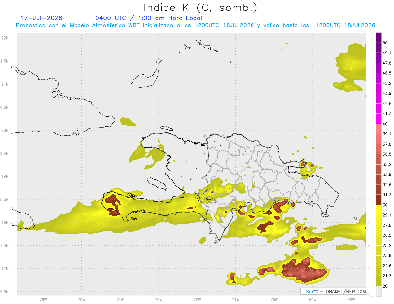Click the colorbar value "30"
The image size is (394, 304).
coord(386,205)
